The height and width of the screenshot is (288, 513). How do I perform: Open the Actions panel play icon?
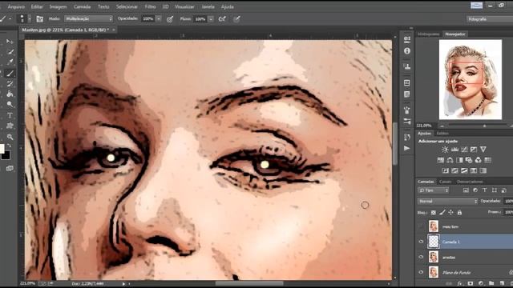tap(407, 148)
